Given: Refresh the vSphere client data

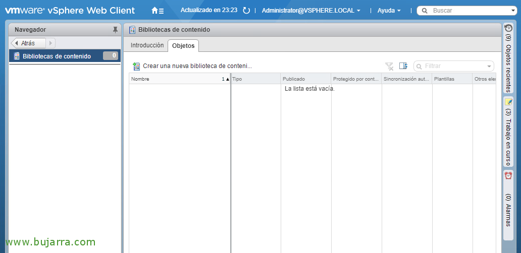Looking at the screenshot, I should pyautogui.click(x=246, y=11).
